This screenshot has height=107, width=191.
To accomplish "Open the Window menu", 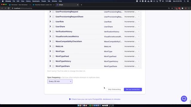I will (x=54, y=1).
